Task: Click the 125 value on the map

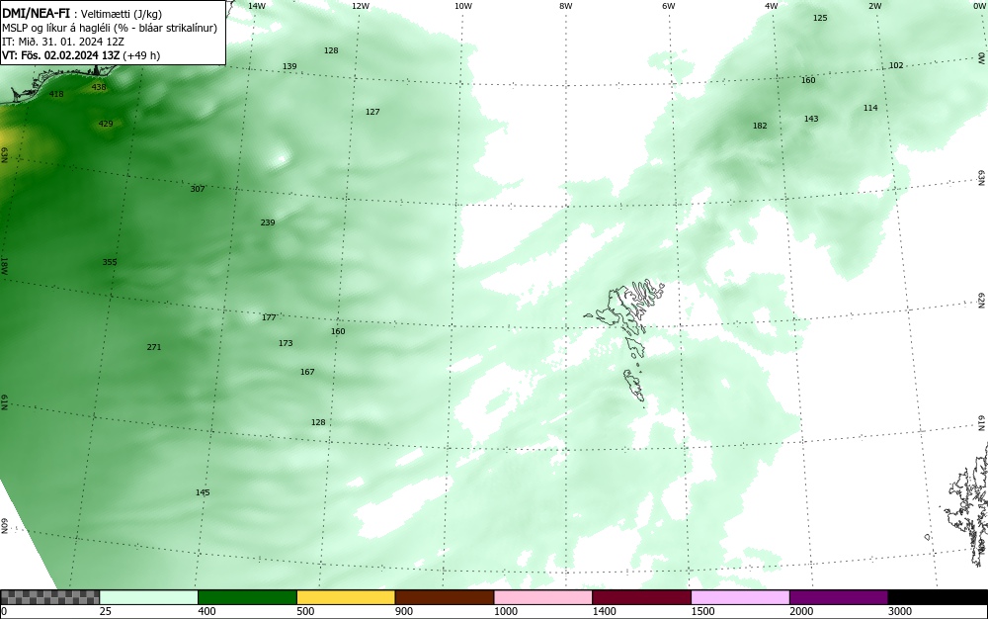Action: pos(820,18)
